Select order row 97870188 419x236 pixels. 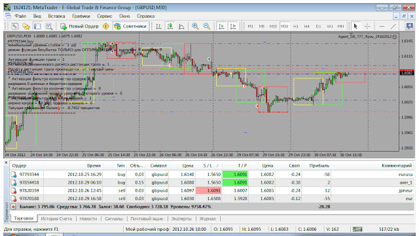point(212,198)
